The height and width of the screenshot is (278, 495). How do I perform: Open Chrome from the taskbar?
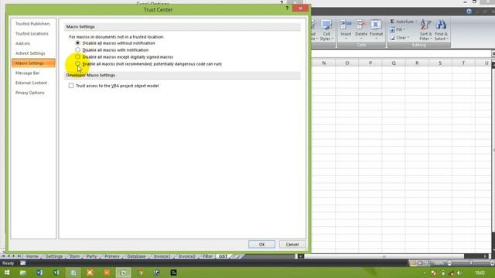[x=140, y=273]
